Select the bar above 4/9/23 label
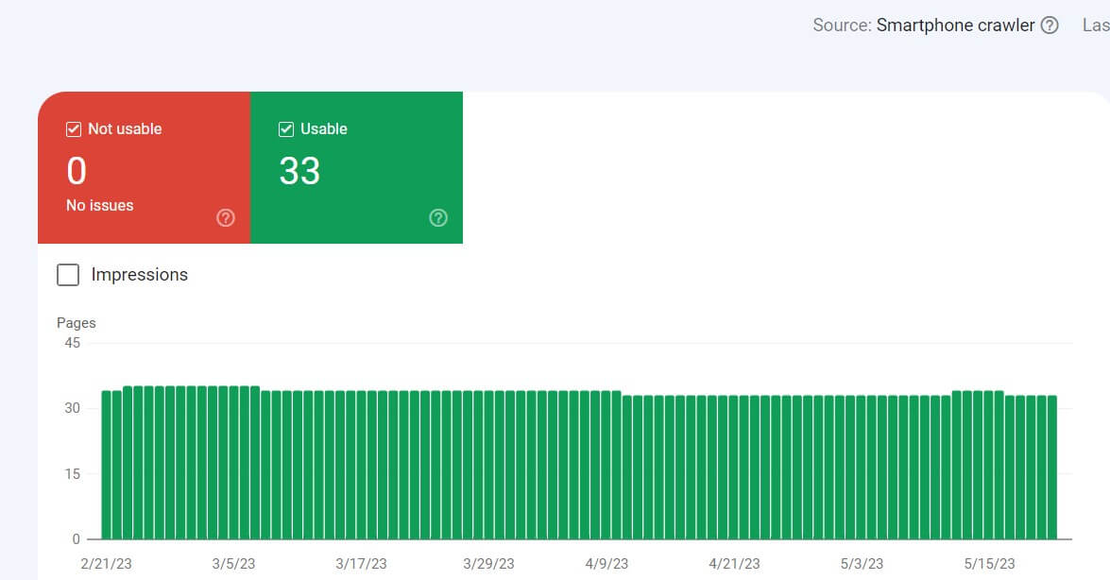 pyautogui.click(x=606, y=465)
